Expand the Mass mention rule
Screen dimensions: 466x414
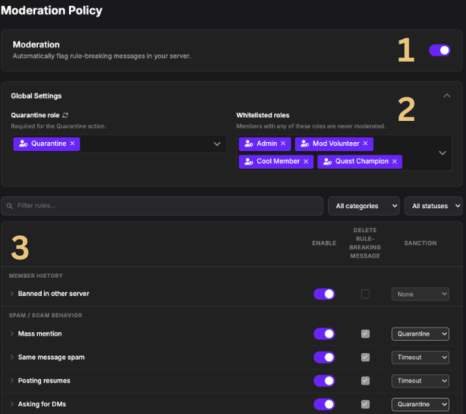pyautogui.click(x=12, y=333)
